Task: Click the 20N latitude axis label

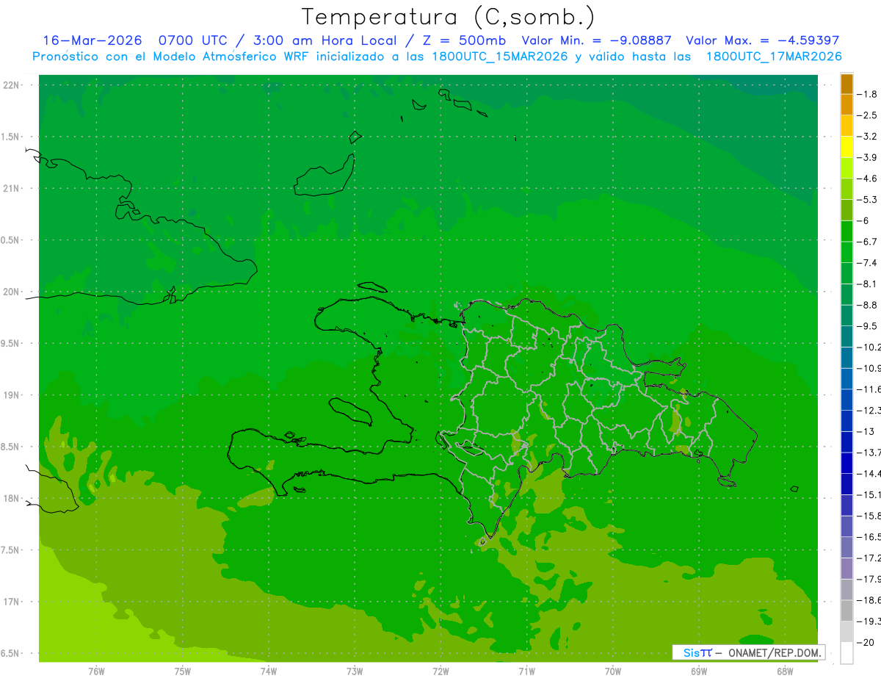Action: coord(12,292)
